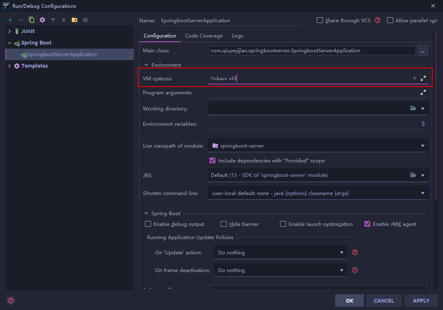
Task: Check the Hide banner option
Action: pos(224,224)
